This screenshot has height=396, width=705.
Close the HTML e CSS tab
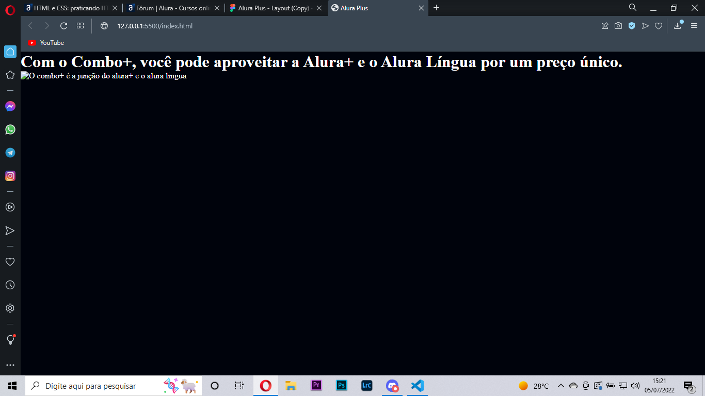coord(115,8)
